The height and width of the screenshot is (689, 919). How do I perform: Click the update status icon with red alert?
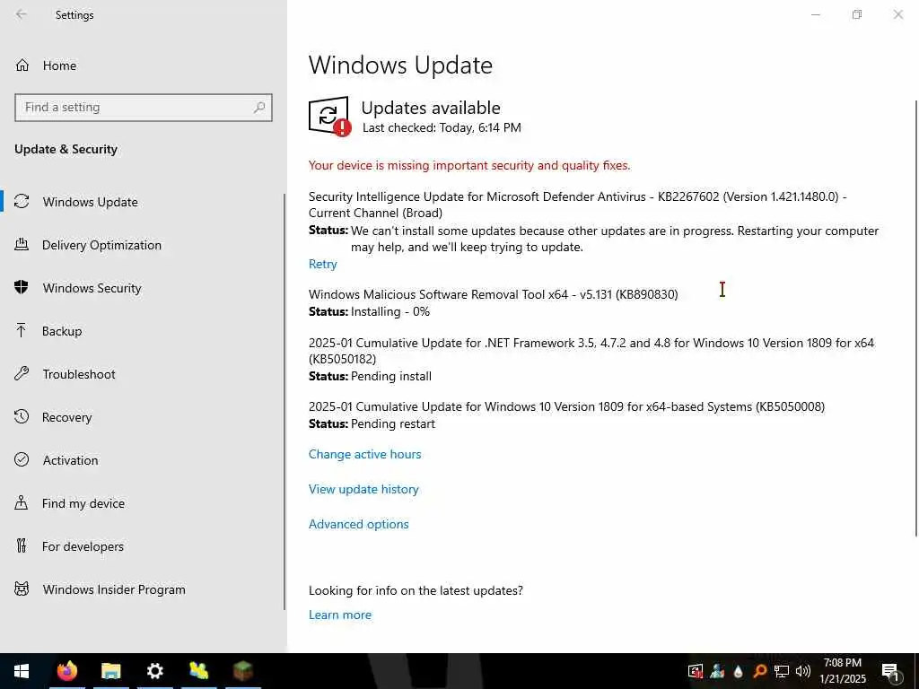click(329, 116)
